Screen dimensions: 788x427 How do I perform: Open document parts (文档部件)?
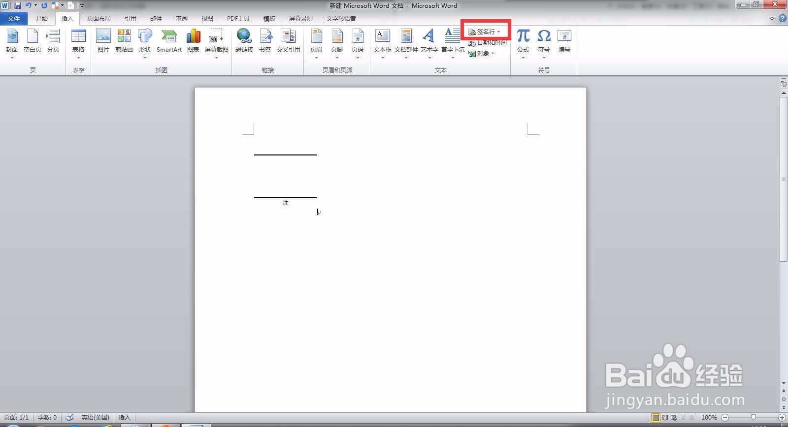pyautogui.click(x=406, y=44)
